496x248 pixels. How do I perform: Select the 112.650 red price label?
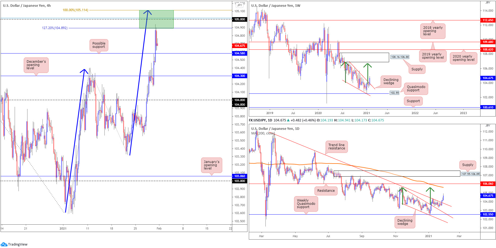488,20
